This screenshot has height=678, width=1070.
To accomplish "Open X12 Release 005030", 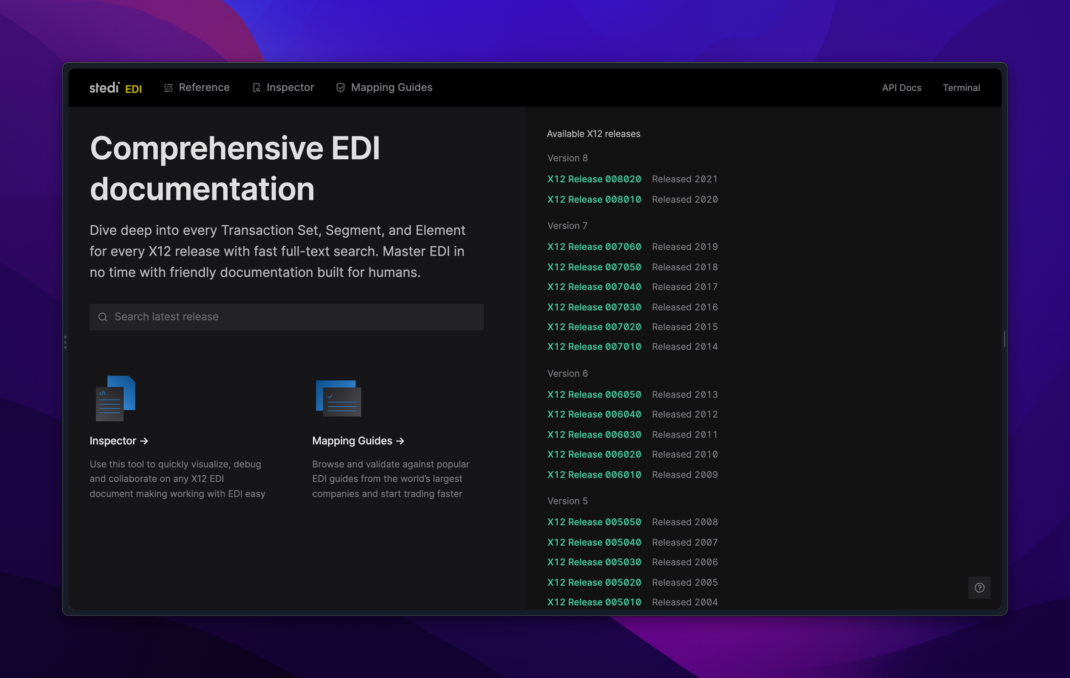I will click(594, 562).
